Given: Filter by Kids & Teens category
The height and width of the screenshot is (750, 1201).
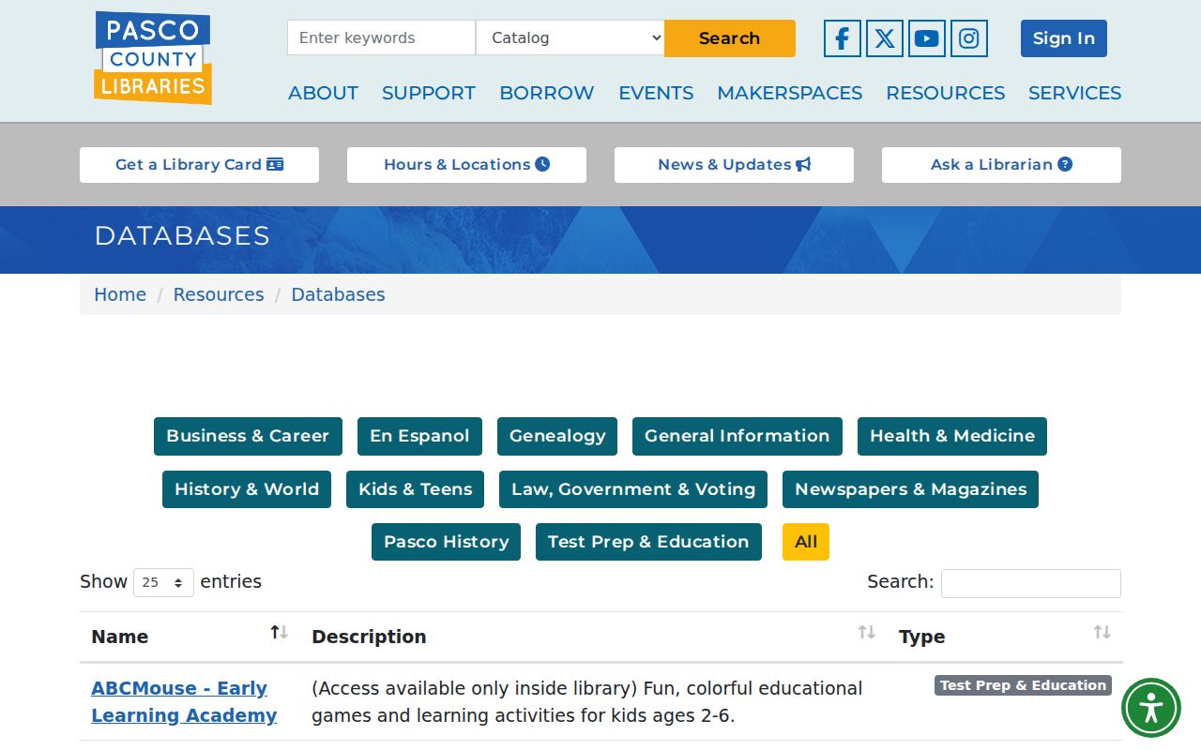Looking at the screenshot, I should (416, 489).
